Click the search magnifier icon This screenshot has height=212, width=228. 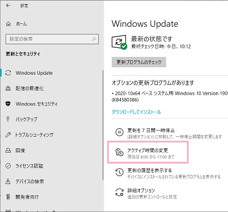(x=94, y=39)
